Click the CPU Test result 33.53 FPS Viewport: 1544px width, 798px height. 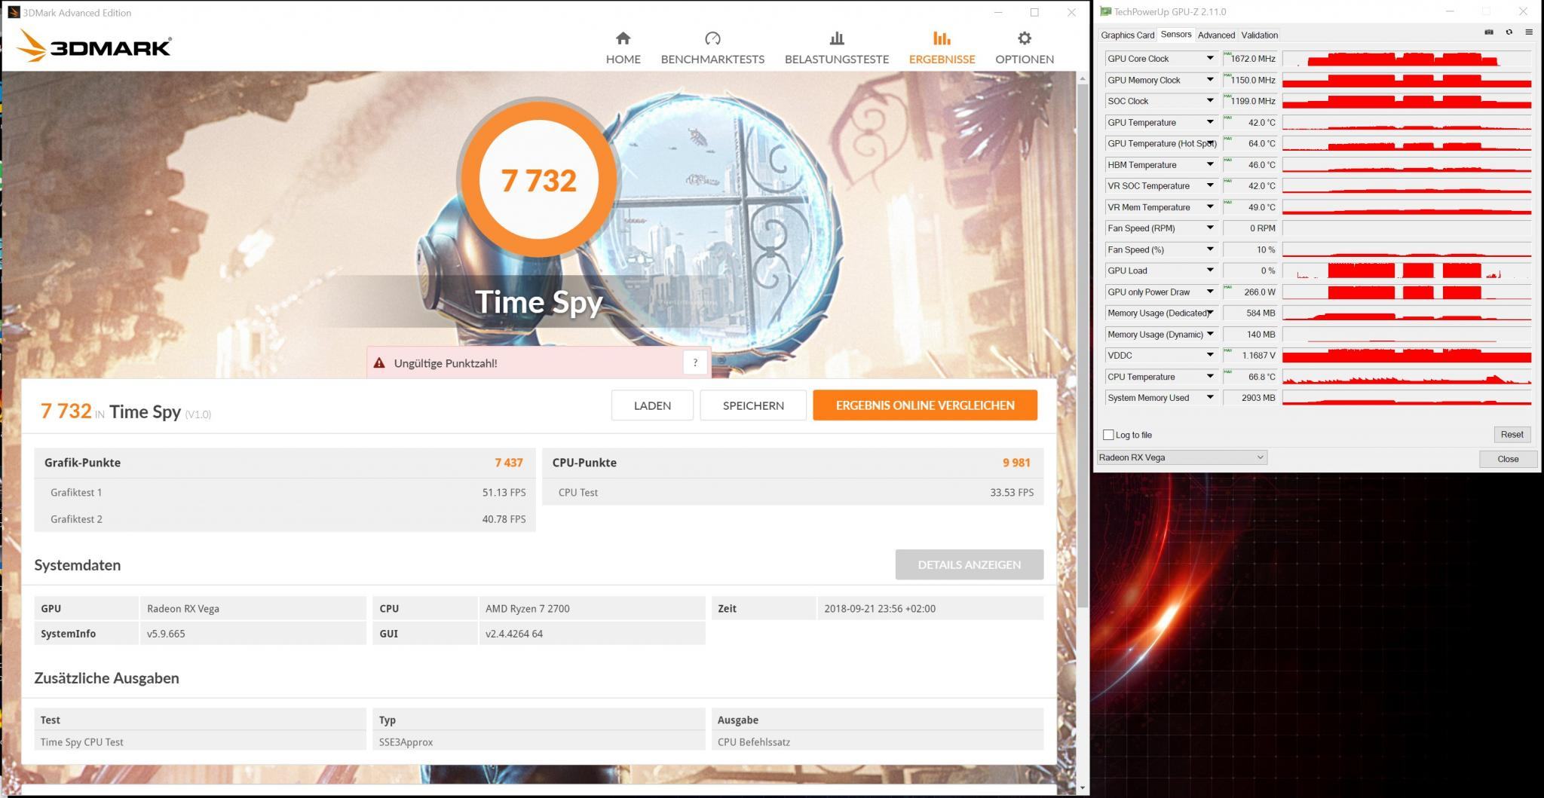click(x=1012, y=492)
